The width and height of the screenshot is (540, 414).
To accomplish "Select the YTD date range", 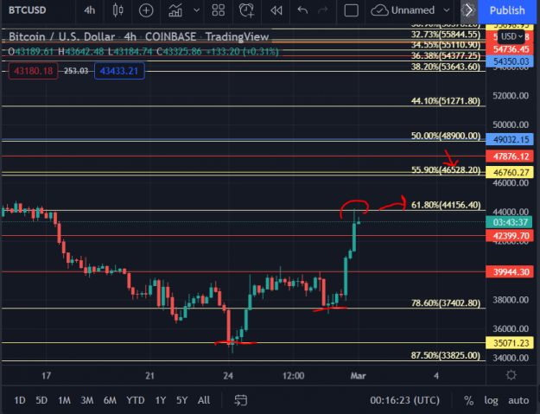I will click(136, 400).
